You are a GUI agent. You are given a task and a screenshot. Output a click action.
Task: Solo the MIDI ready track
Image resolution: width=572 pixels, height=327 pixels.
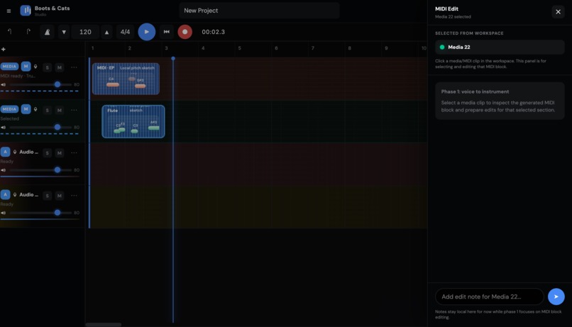(x=47, y=67)
